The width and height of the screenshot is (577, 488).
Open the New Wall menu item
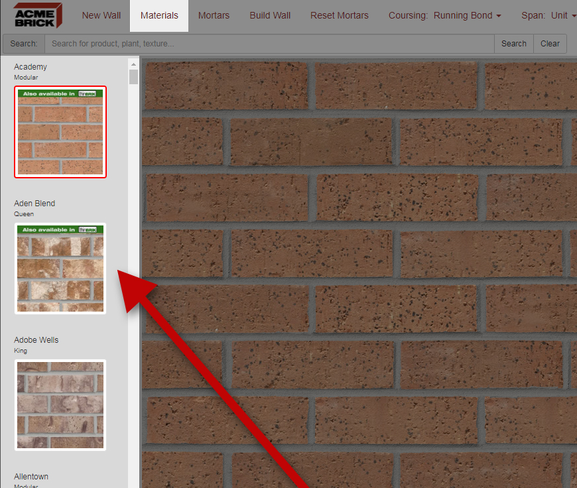coord(101,15)
